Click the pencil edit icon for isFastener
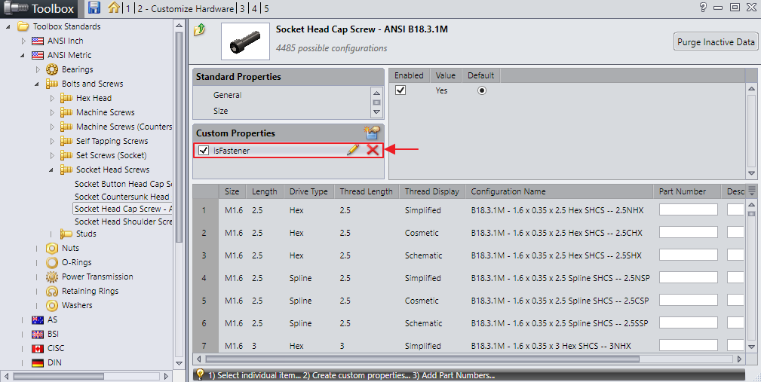Viewport: 761px width, 382px height. click(x=352, y=151)
